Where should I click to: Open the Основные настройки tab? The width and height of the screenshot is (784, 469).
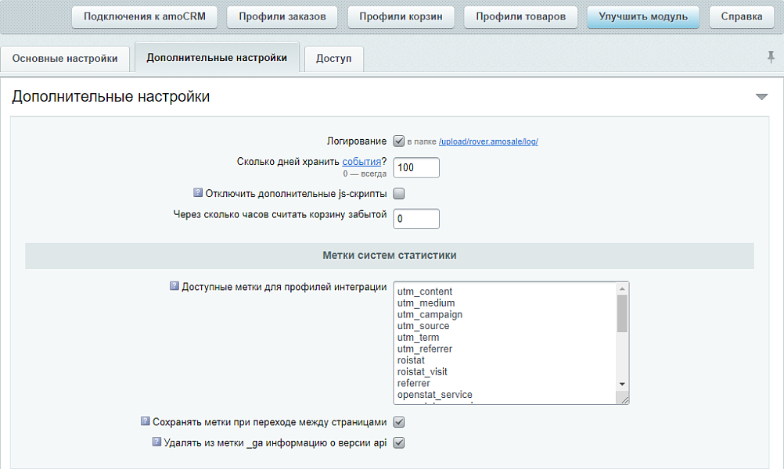click(x=66, y=58)
